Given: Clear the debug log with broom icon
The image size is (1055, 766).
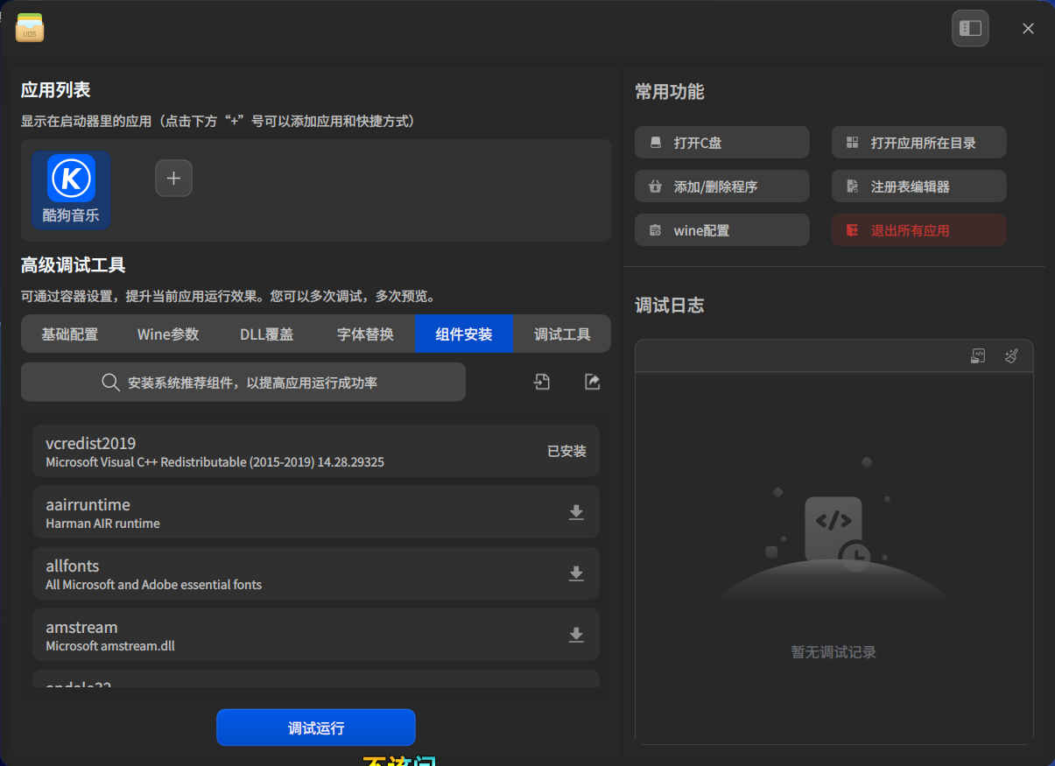Looking at the screenshot, I should click(1011, 355).
